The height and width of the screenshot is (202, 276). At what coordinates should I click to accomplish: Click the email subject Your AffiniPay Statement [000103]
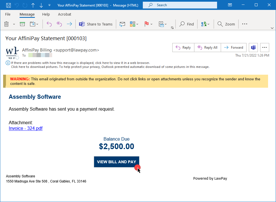click(x=46, y=38)
